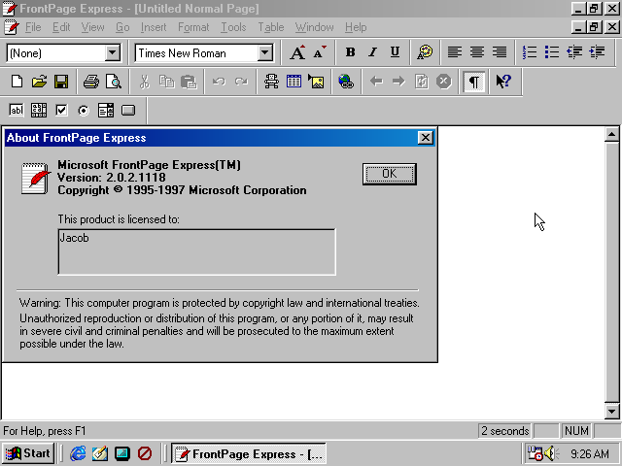Click the Forward arrow icon

pyautogui.click(x=398, y=82)
